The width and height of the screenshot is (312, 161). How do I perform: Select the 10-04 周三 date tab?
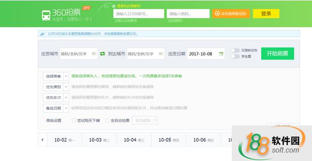click(134, 140)
